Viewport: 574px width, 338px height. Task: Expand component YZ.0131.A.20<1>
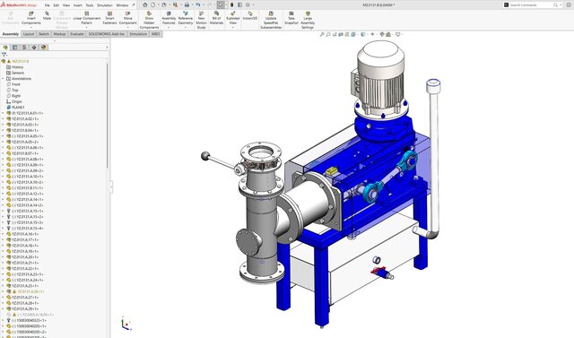point(3,257)
